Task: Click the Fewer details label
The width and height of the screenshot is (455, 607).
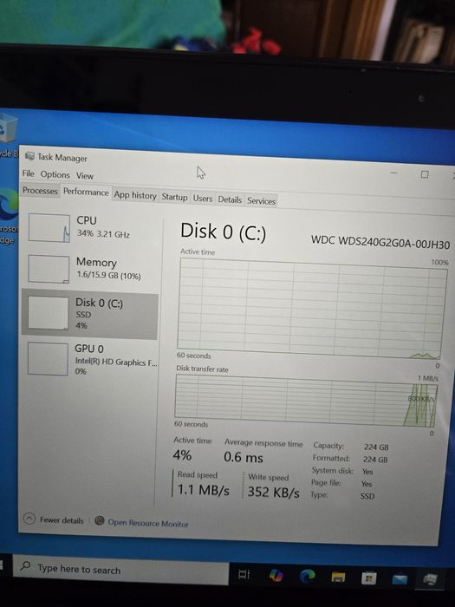Action: (62, 520)
